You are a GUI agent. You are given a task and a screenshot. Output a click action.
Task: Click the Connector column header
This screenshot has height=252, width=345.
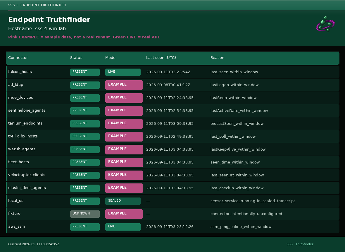tap(18, 57)
